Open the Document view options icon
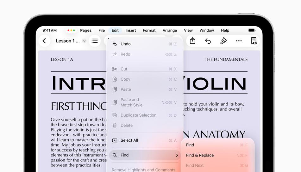 tap(254, 41)
